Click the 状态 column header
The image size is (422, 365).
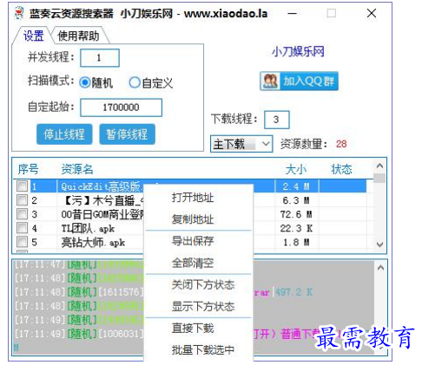click(x=341, y=169)
